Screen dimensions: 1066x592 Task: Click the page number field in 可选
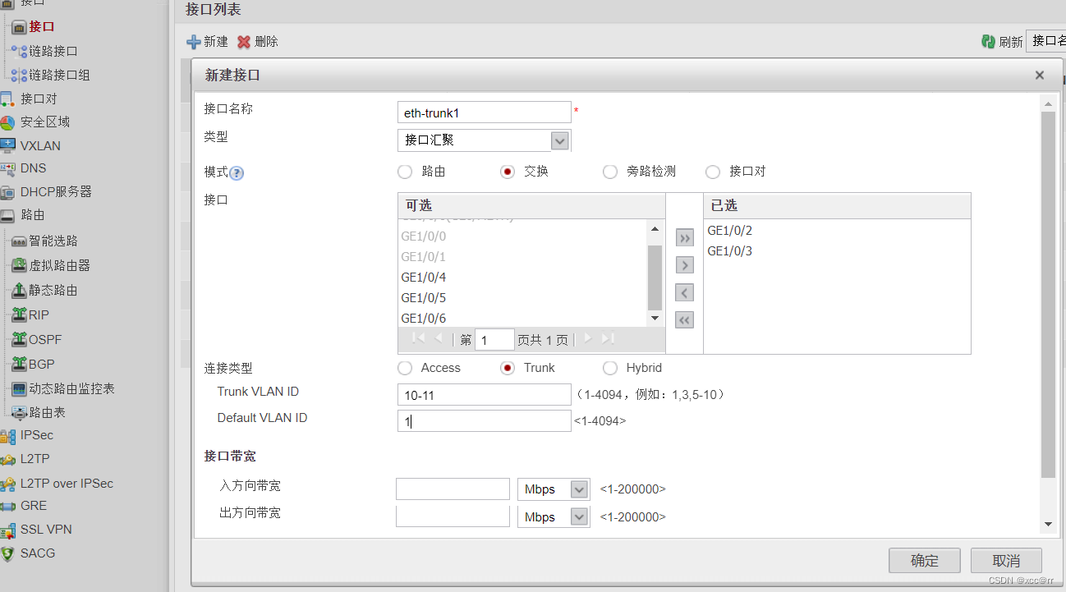pyautogui.click(x=494, y=339)
